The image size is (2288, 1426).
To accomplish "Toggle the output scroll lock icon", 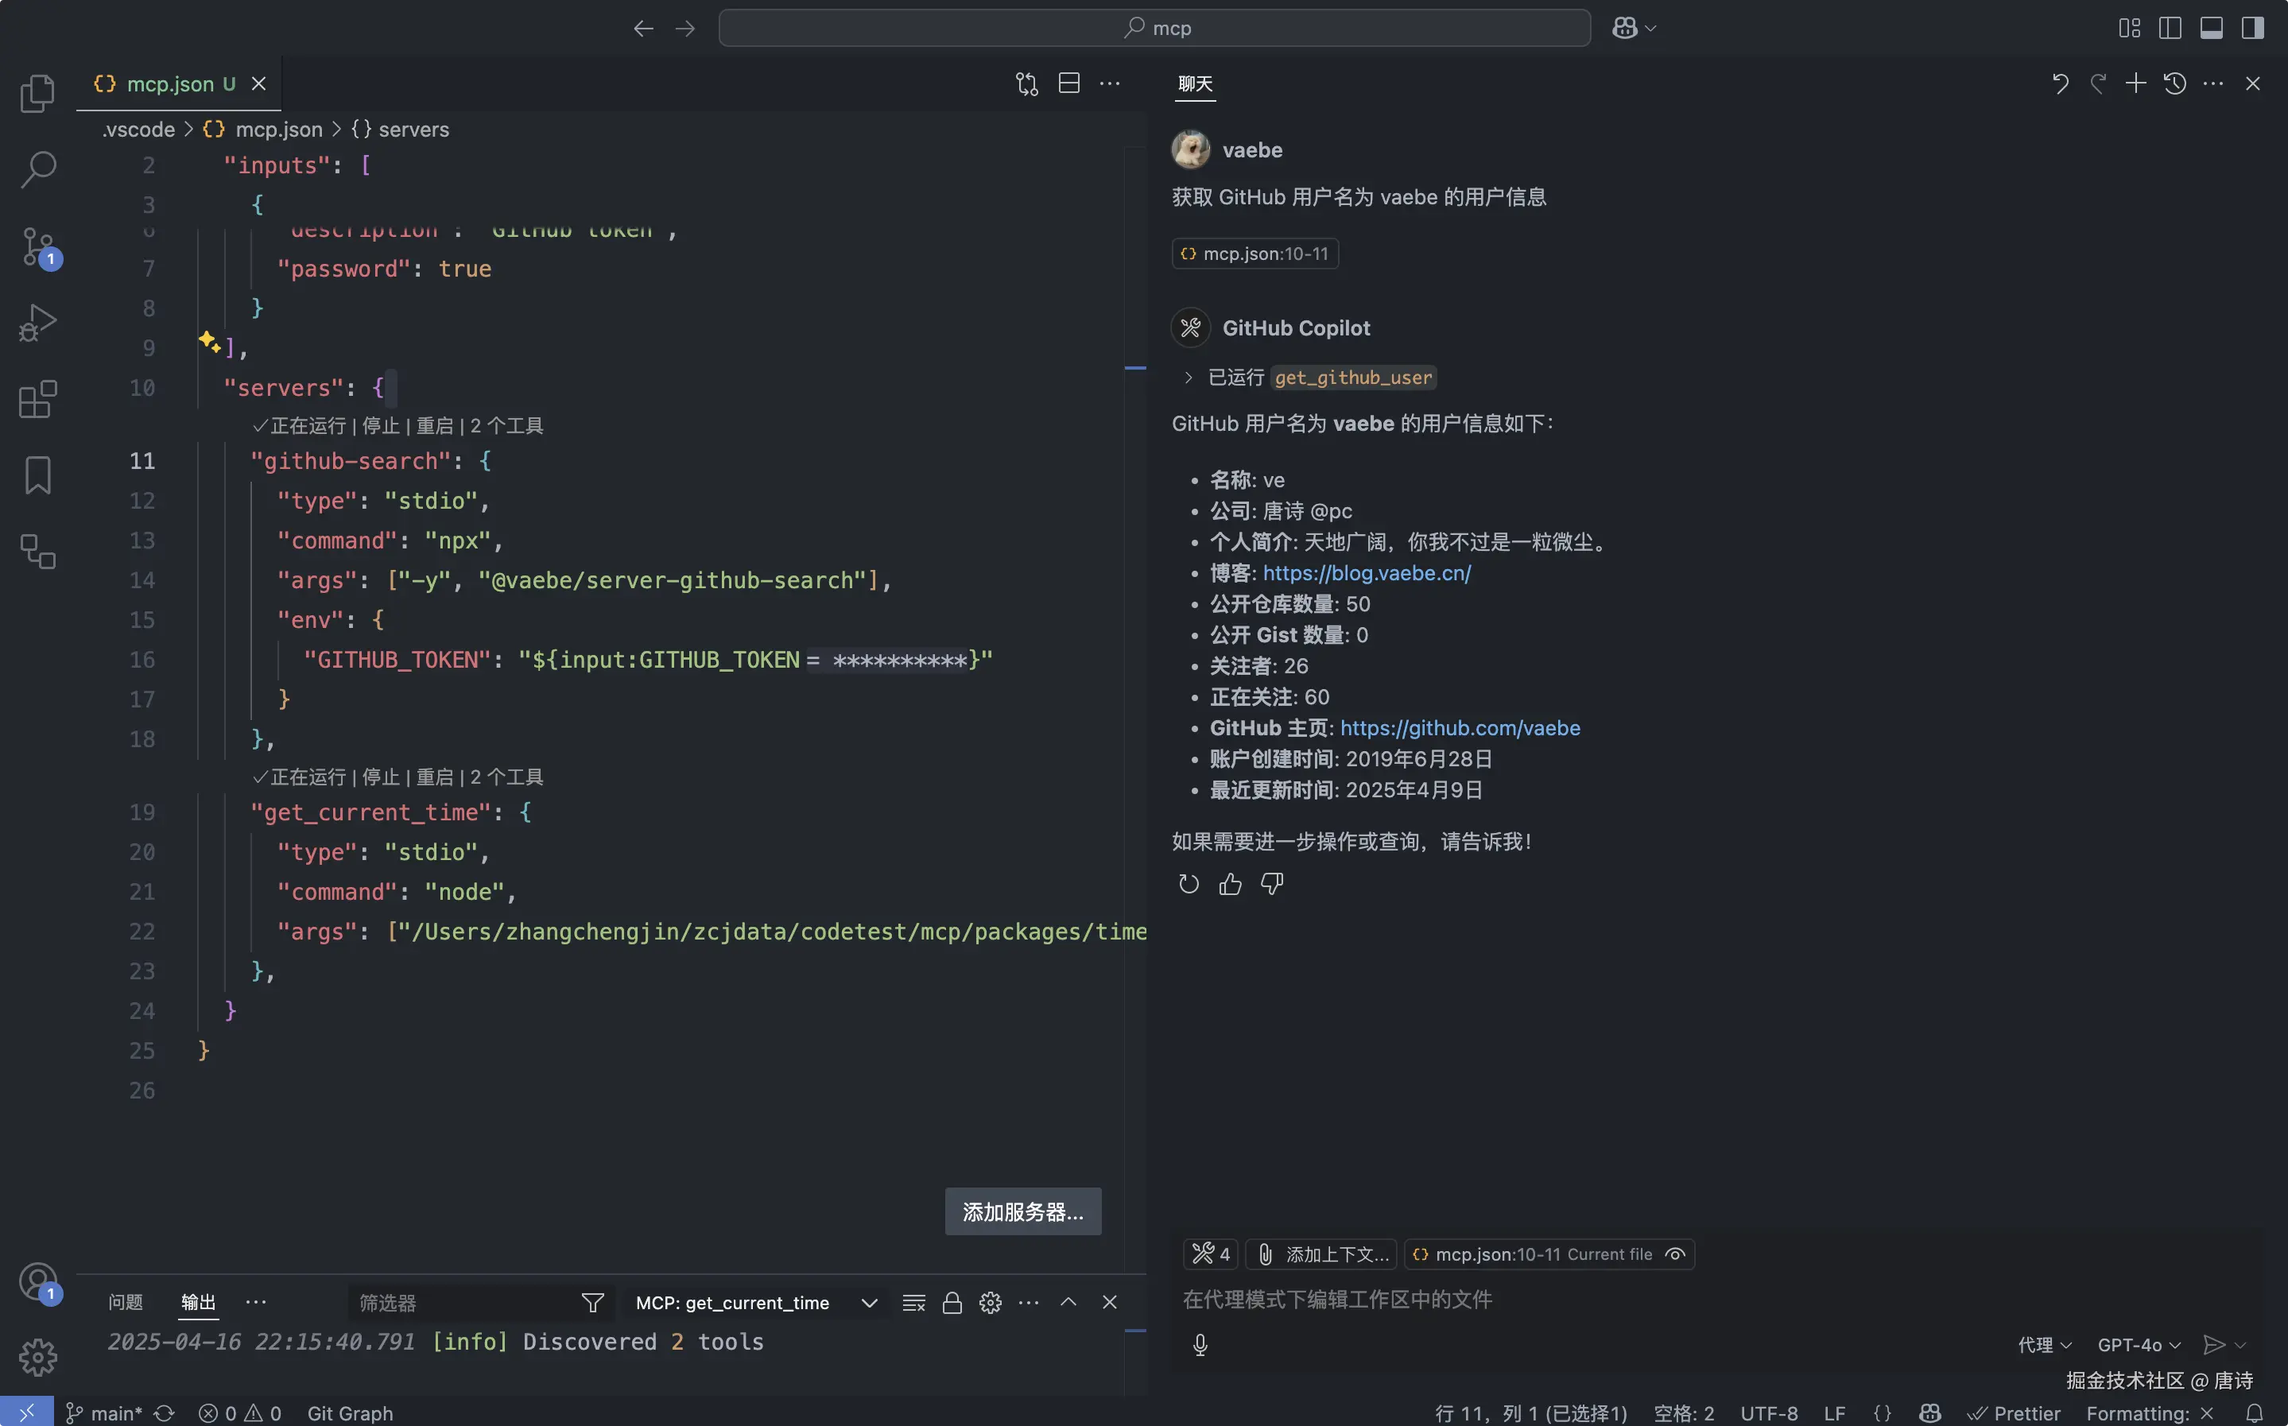I will tap(952, 1303).
